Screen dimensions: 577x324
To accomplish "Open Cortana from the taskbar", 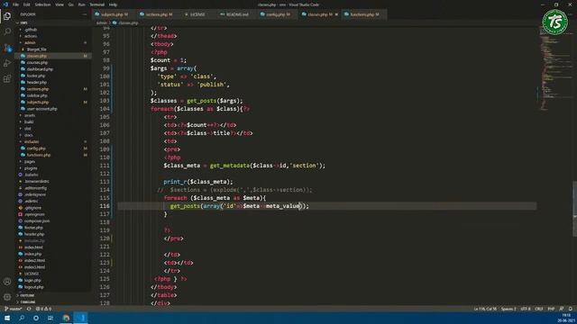I will click(36, 318).
